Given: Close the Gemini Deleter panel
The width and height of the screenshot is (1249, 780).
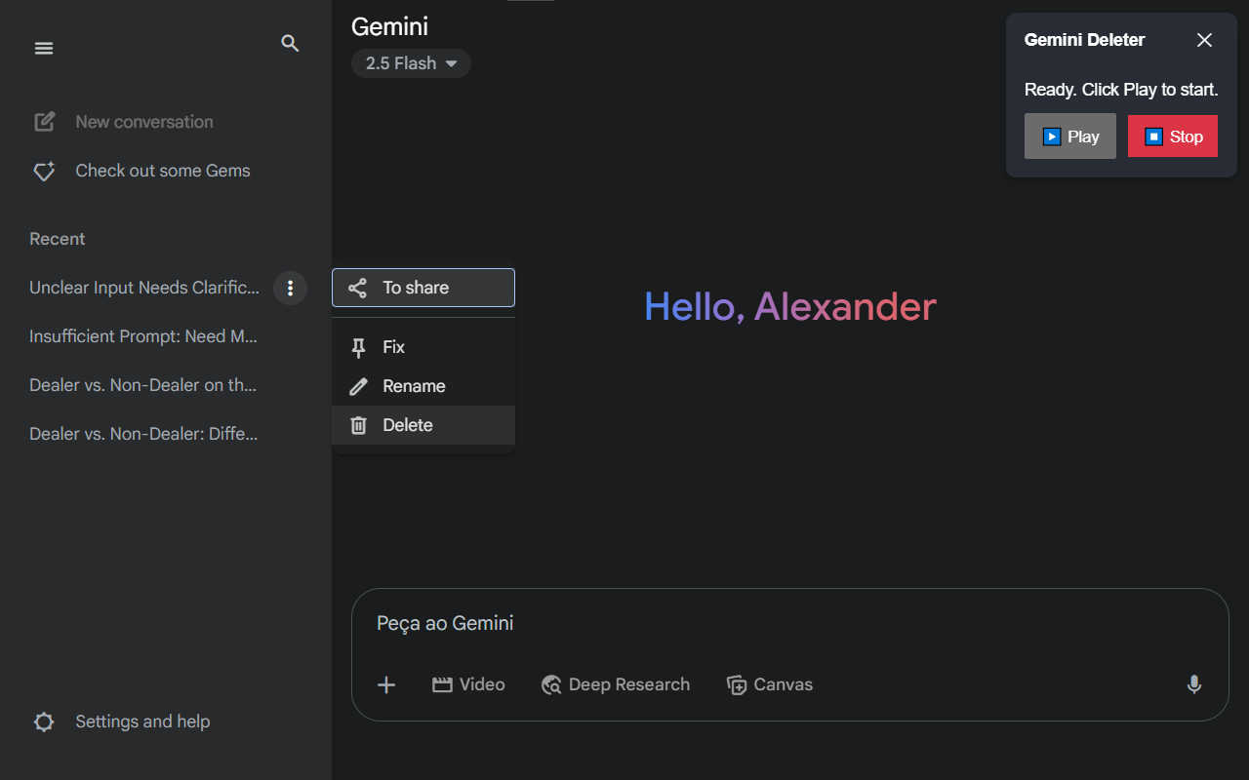Looking at the screenshot, I should (1204, 40).
